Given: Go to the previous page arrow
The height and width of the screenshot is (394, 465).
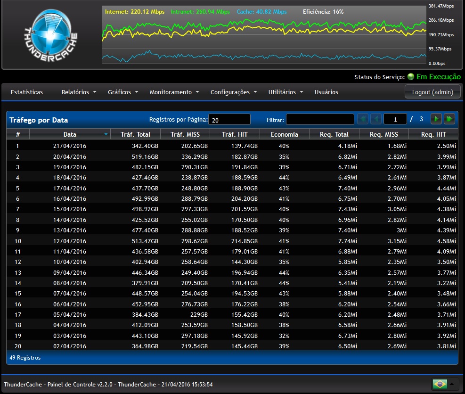Looking at the screenshot, I should coord(376,119).
